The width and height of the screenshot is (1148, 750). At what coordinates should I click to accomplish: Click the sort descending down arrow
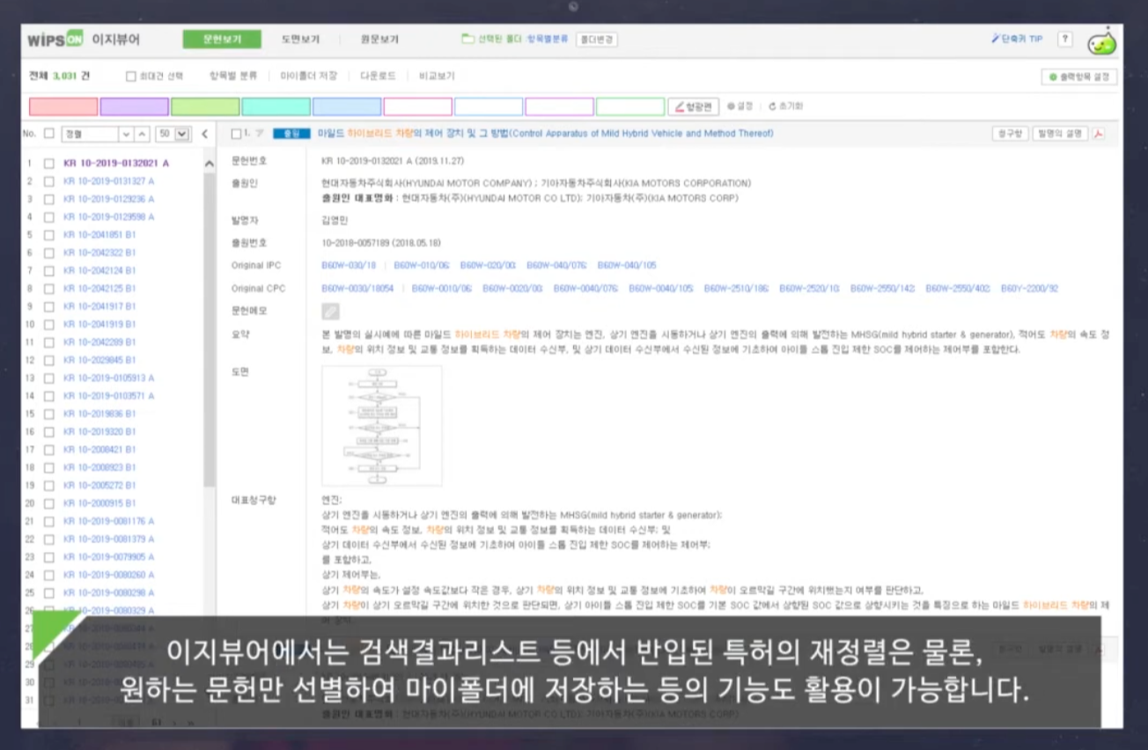[126, 134]
